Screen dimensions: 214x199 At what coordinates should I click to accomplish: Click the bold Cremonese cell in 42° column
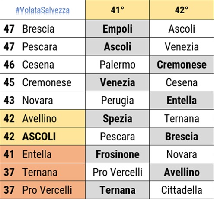click(x=182, y=65)
